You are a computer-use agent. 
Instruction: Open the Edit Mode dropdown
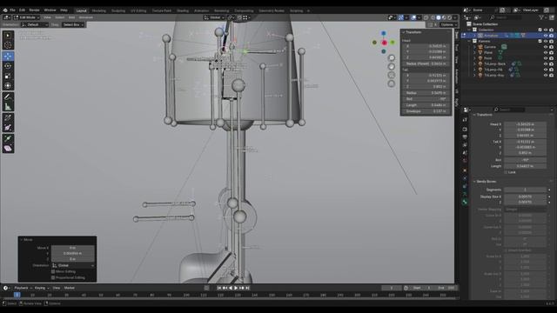point(26,17)
